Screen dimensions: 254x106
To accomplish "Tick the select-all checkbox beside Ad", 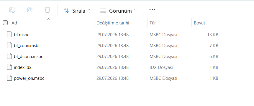I will coord(5,23).
